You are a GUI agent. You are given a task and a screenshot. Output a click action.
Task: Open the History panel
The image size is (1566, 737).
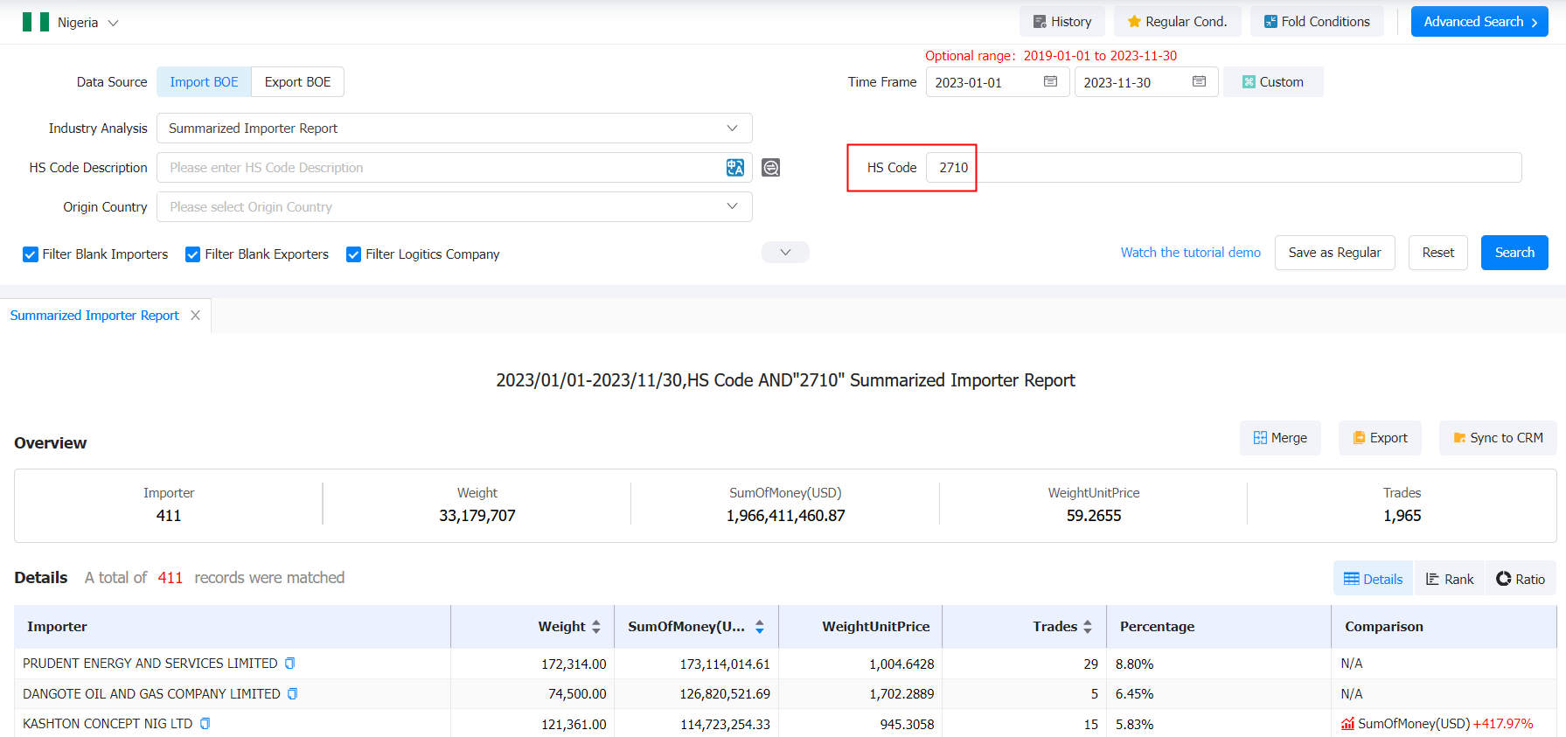point(1062,22)
